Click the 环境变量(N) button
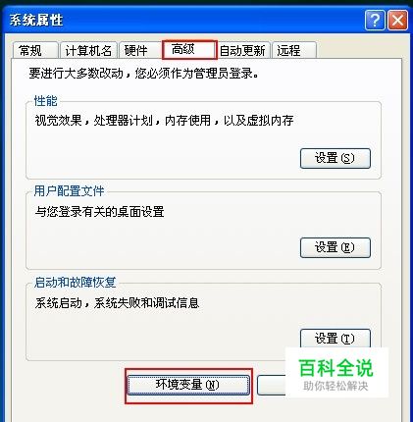 (x=188, y=385)
